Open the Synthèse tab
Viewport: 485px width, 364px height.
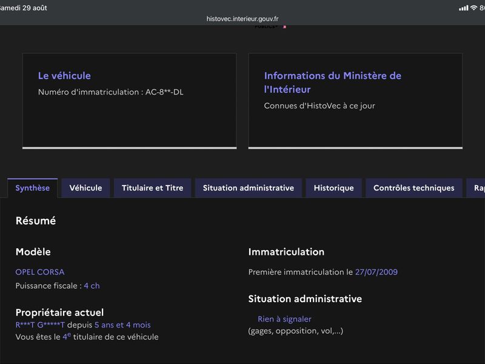33,188
